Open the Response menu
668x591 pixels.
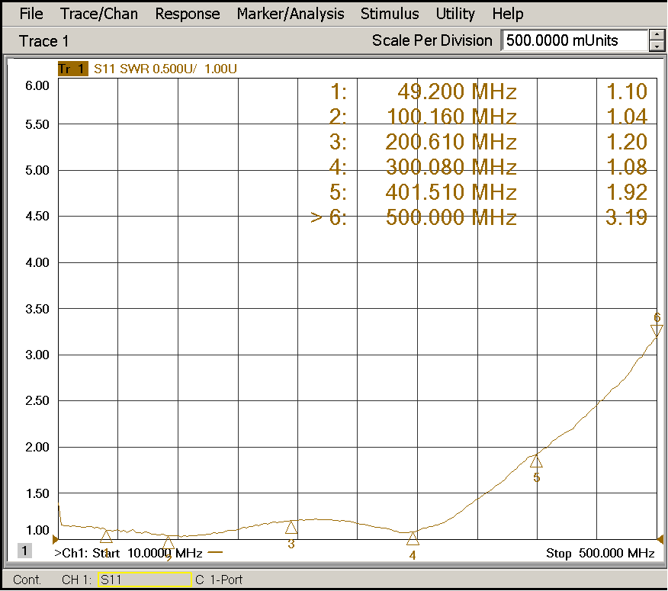[x=187, y=14]
